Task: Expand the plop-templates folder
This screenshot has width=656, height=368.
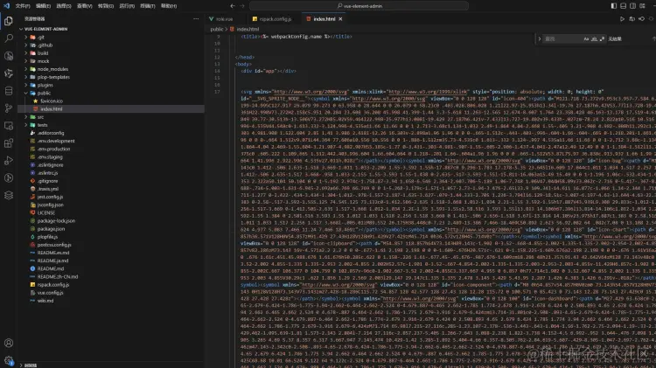Action: coord(111,77)
